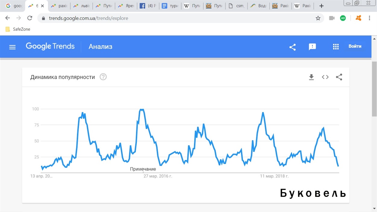Open the SafeZone bookmarks folder
This screenshot has width=377, height=212.
click(18, 29)
